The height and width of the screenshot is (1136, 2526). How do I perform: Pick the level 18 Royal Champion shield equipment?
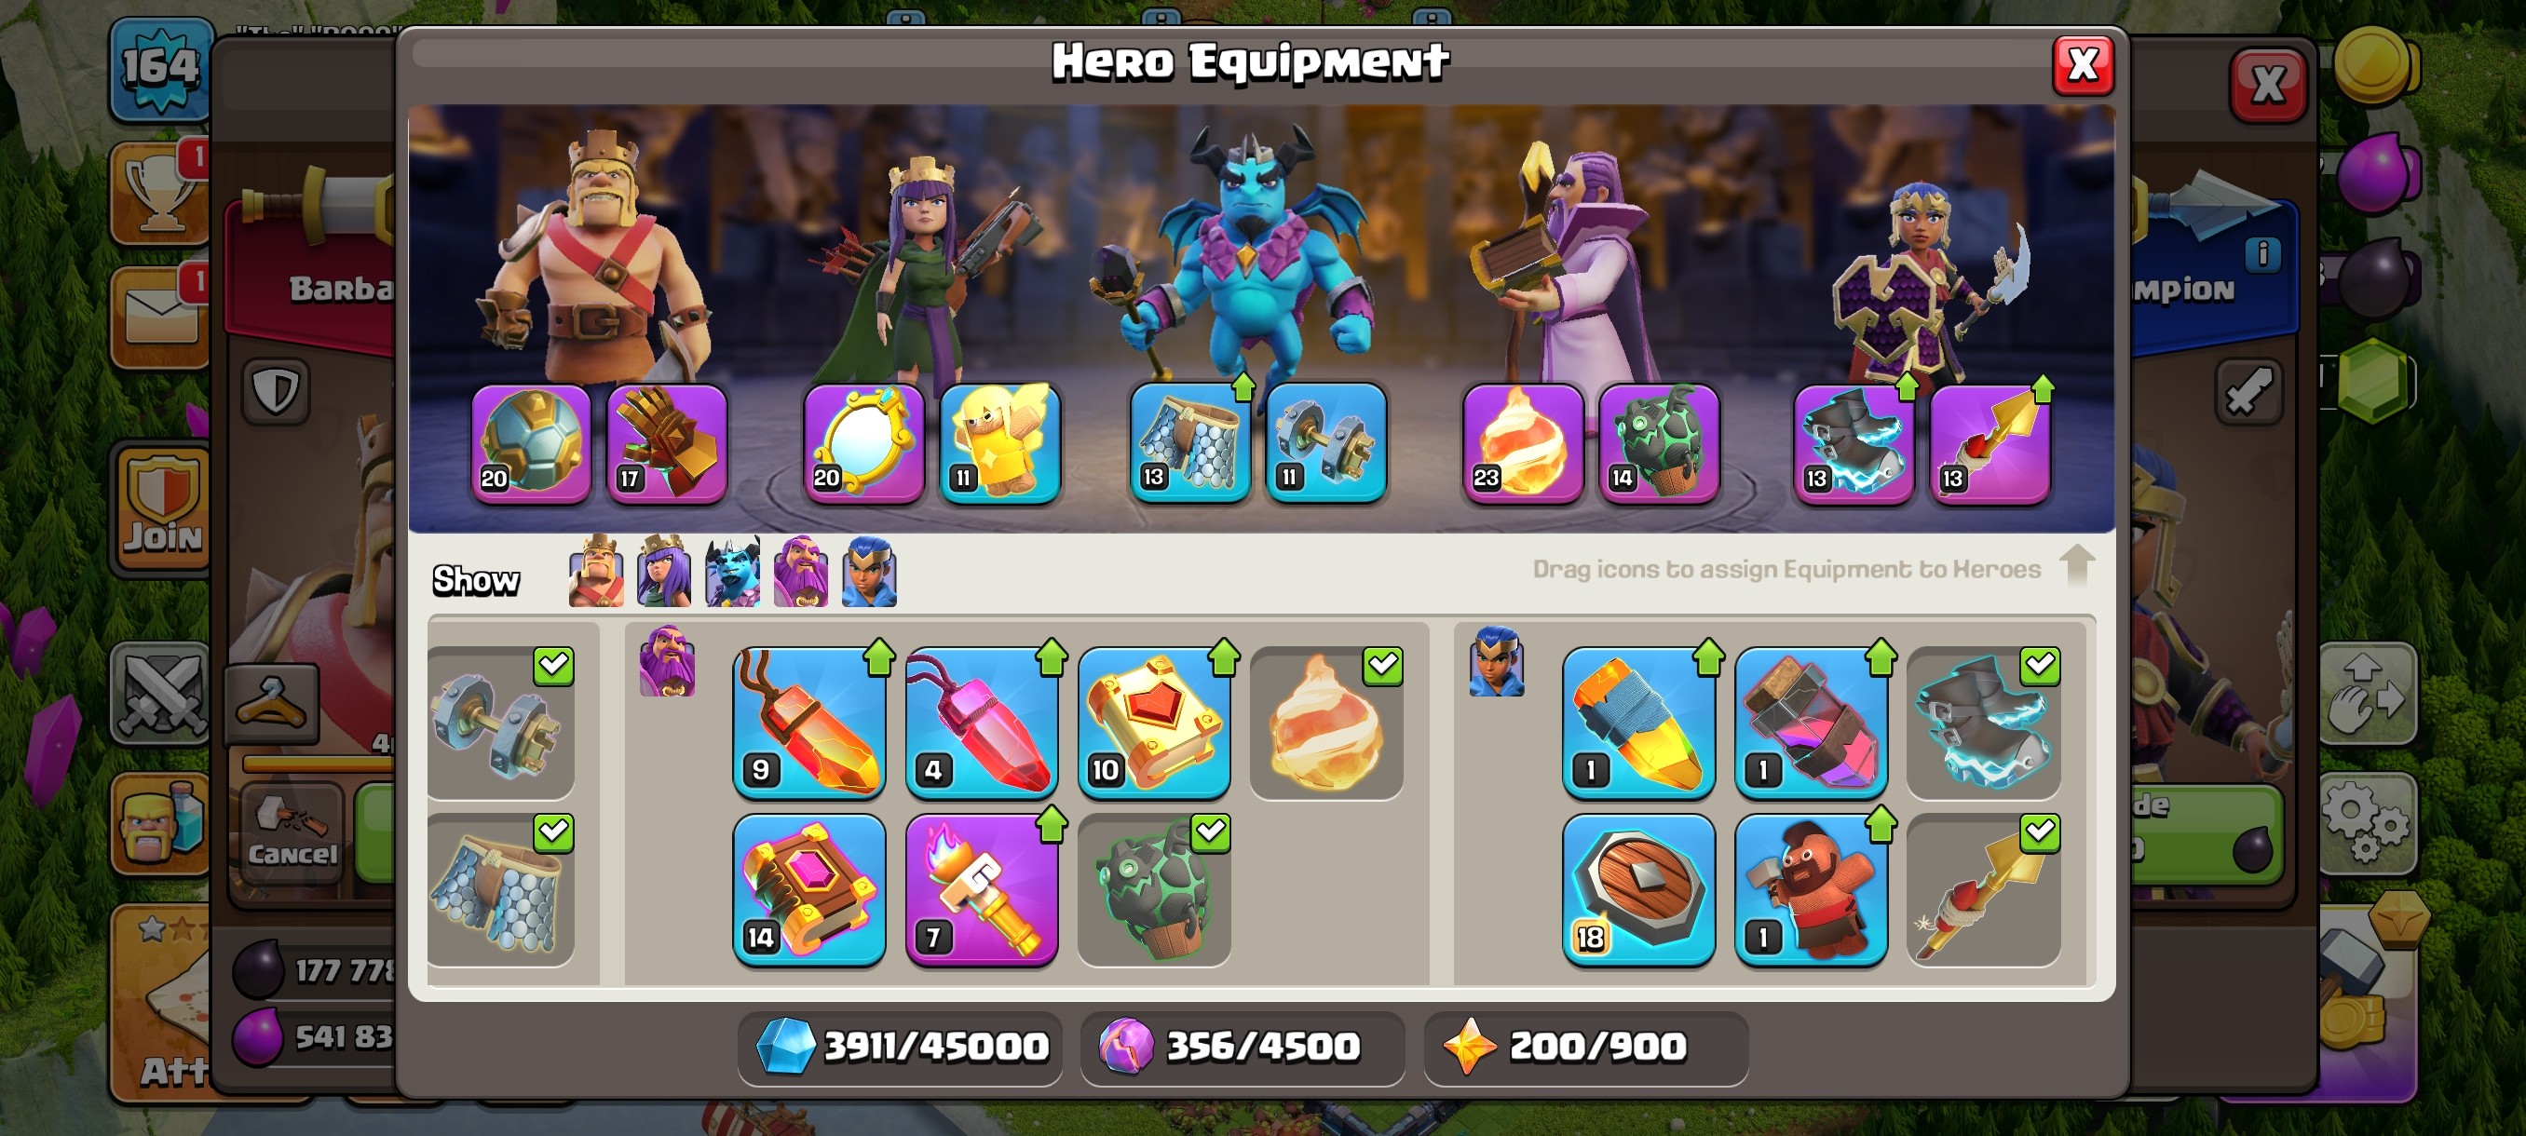tap(1638, 889)
